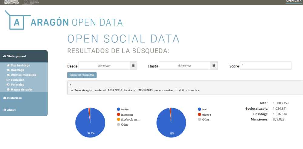Click the info icon beside About

point(5,110)
